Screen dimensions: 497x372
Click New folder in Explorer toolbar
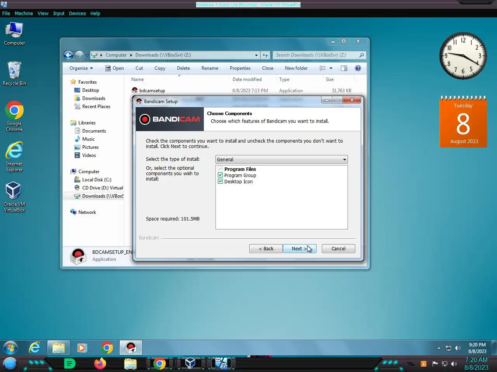(296, 68)
